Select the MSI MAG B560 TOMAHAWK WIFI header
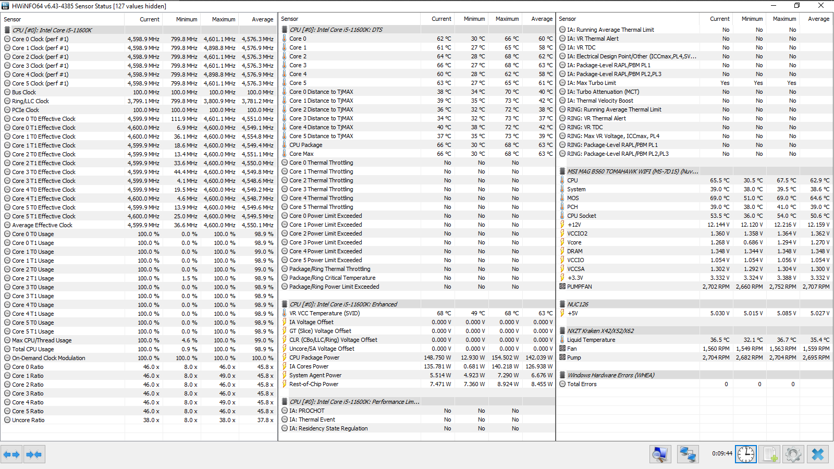The width and height of the screenshot is (834, 469). point(695,171)
